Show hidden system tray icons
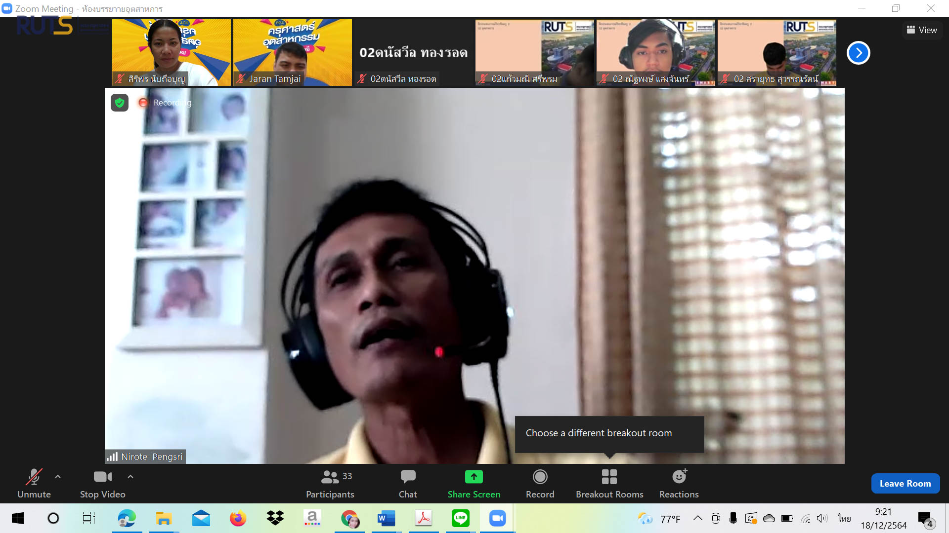 tap(697, 518)
